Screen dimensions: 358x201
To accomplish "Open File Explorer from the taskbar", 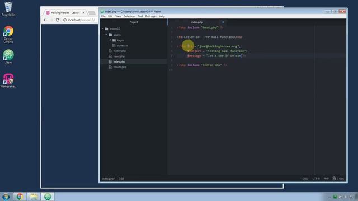I will pos(34,197).
